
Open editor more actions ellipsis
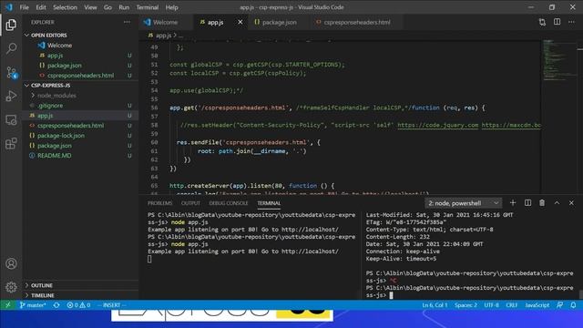[x=571, y=22]
